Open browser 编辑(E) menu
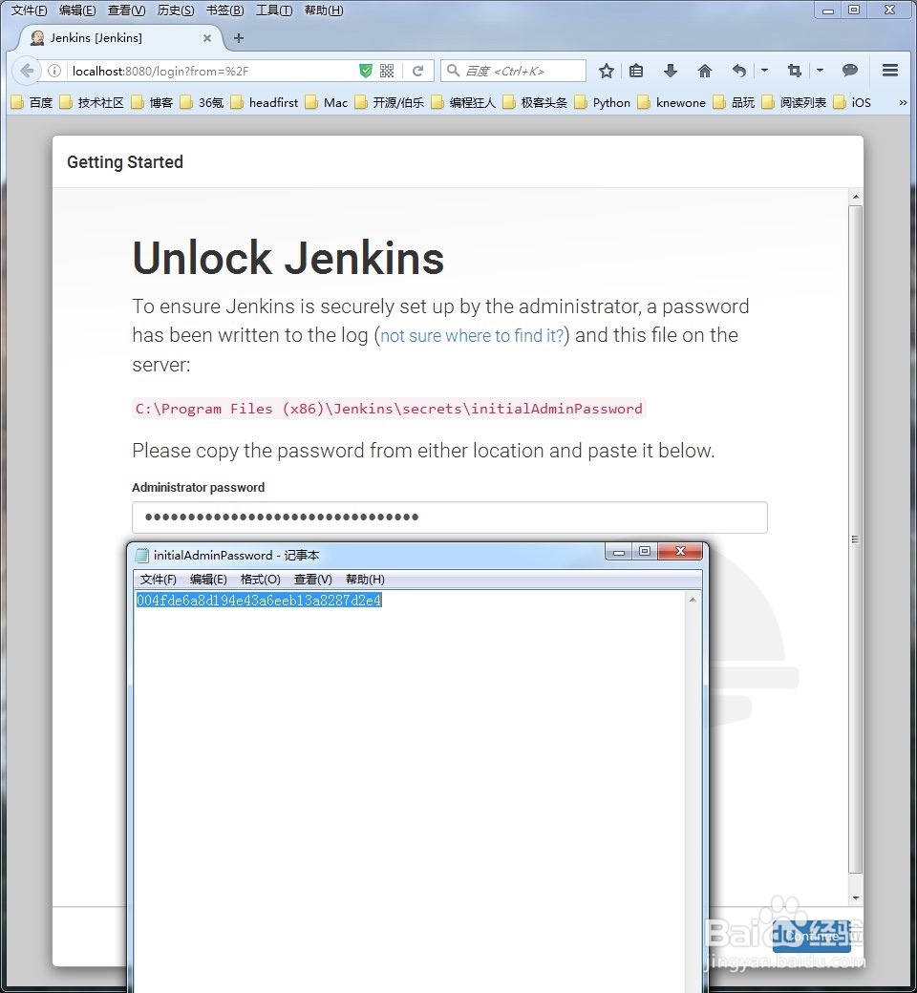 [77, 11]
